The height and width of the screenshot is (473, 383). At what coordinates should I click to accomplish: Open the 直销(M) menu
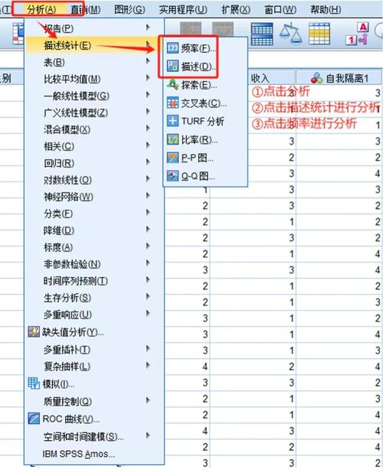pos(86,10)
